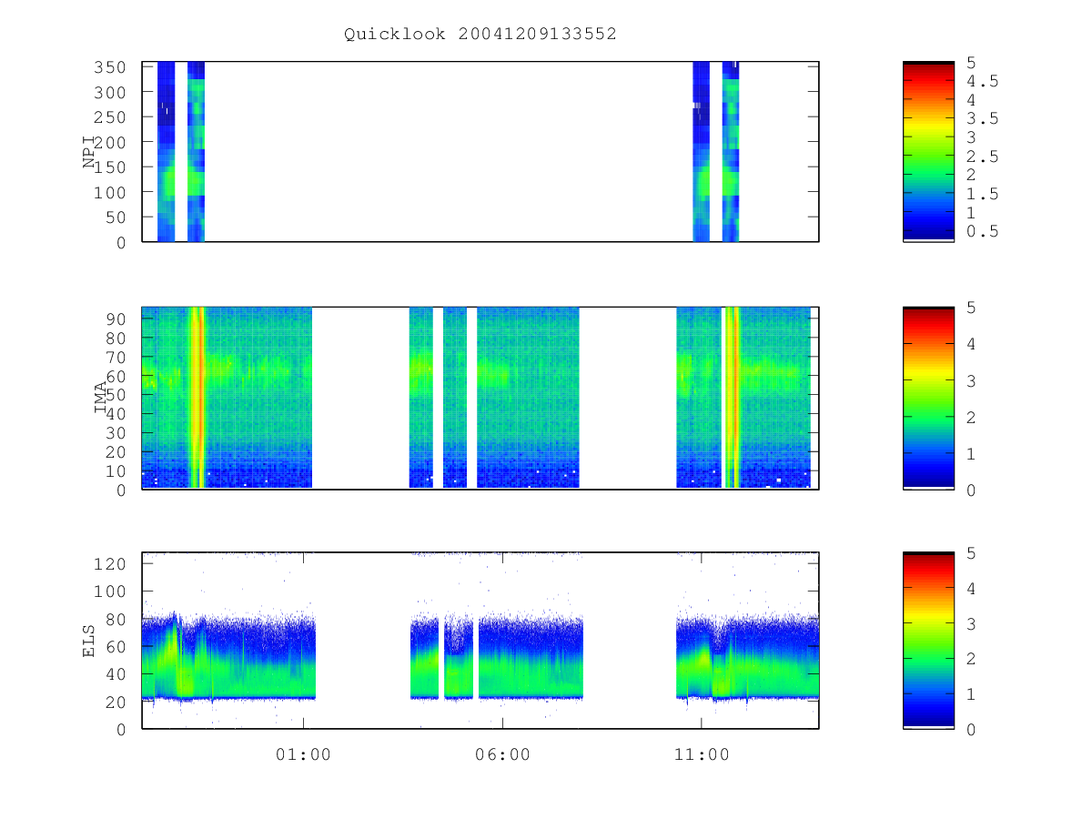Click the ELS panel color scale bar
This screenshot has height=819, width=1092.
coord(928,640)
